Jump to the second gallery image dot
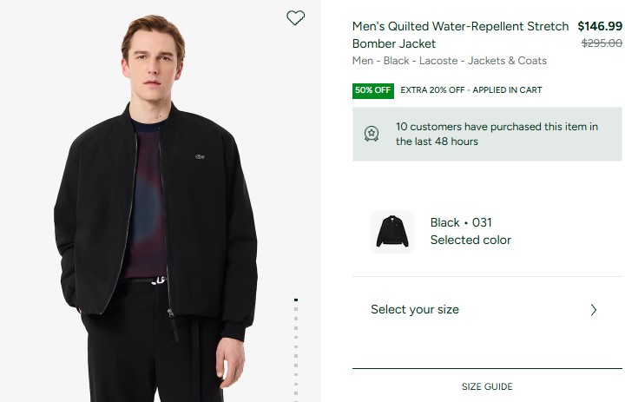The width and height of the screenshot is (625, 402). [296, 309]
